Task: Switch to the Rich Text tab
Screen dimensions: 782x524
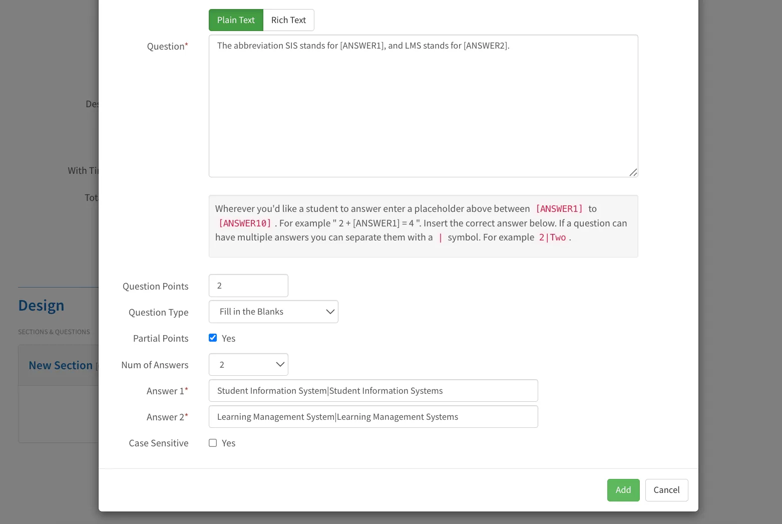Action: [x=288, y=20]
